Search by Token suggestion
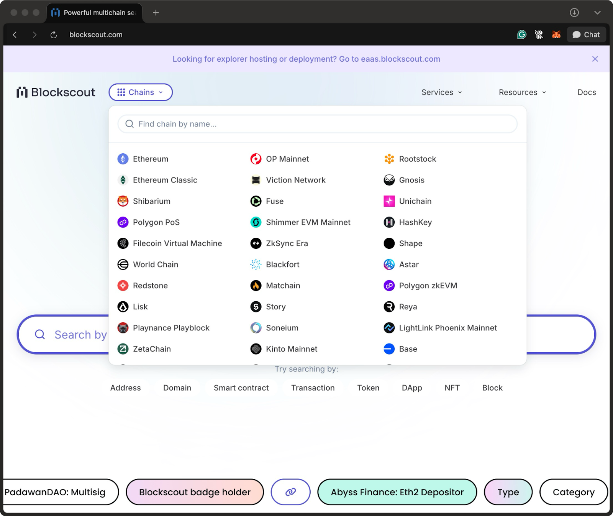The image size is (613, 516). coord(369,388)
